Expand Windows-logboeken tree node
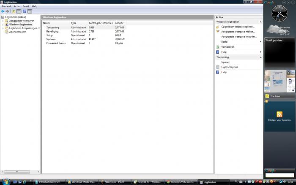The height and width of the screenshot is (185, 296). (3, 24)
